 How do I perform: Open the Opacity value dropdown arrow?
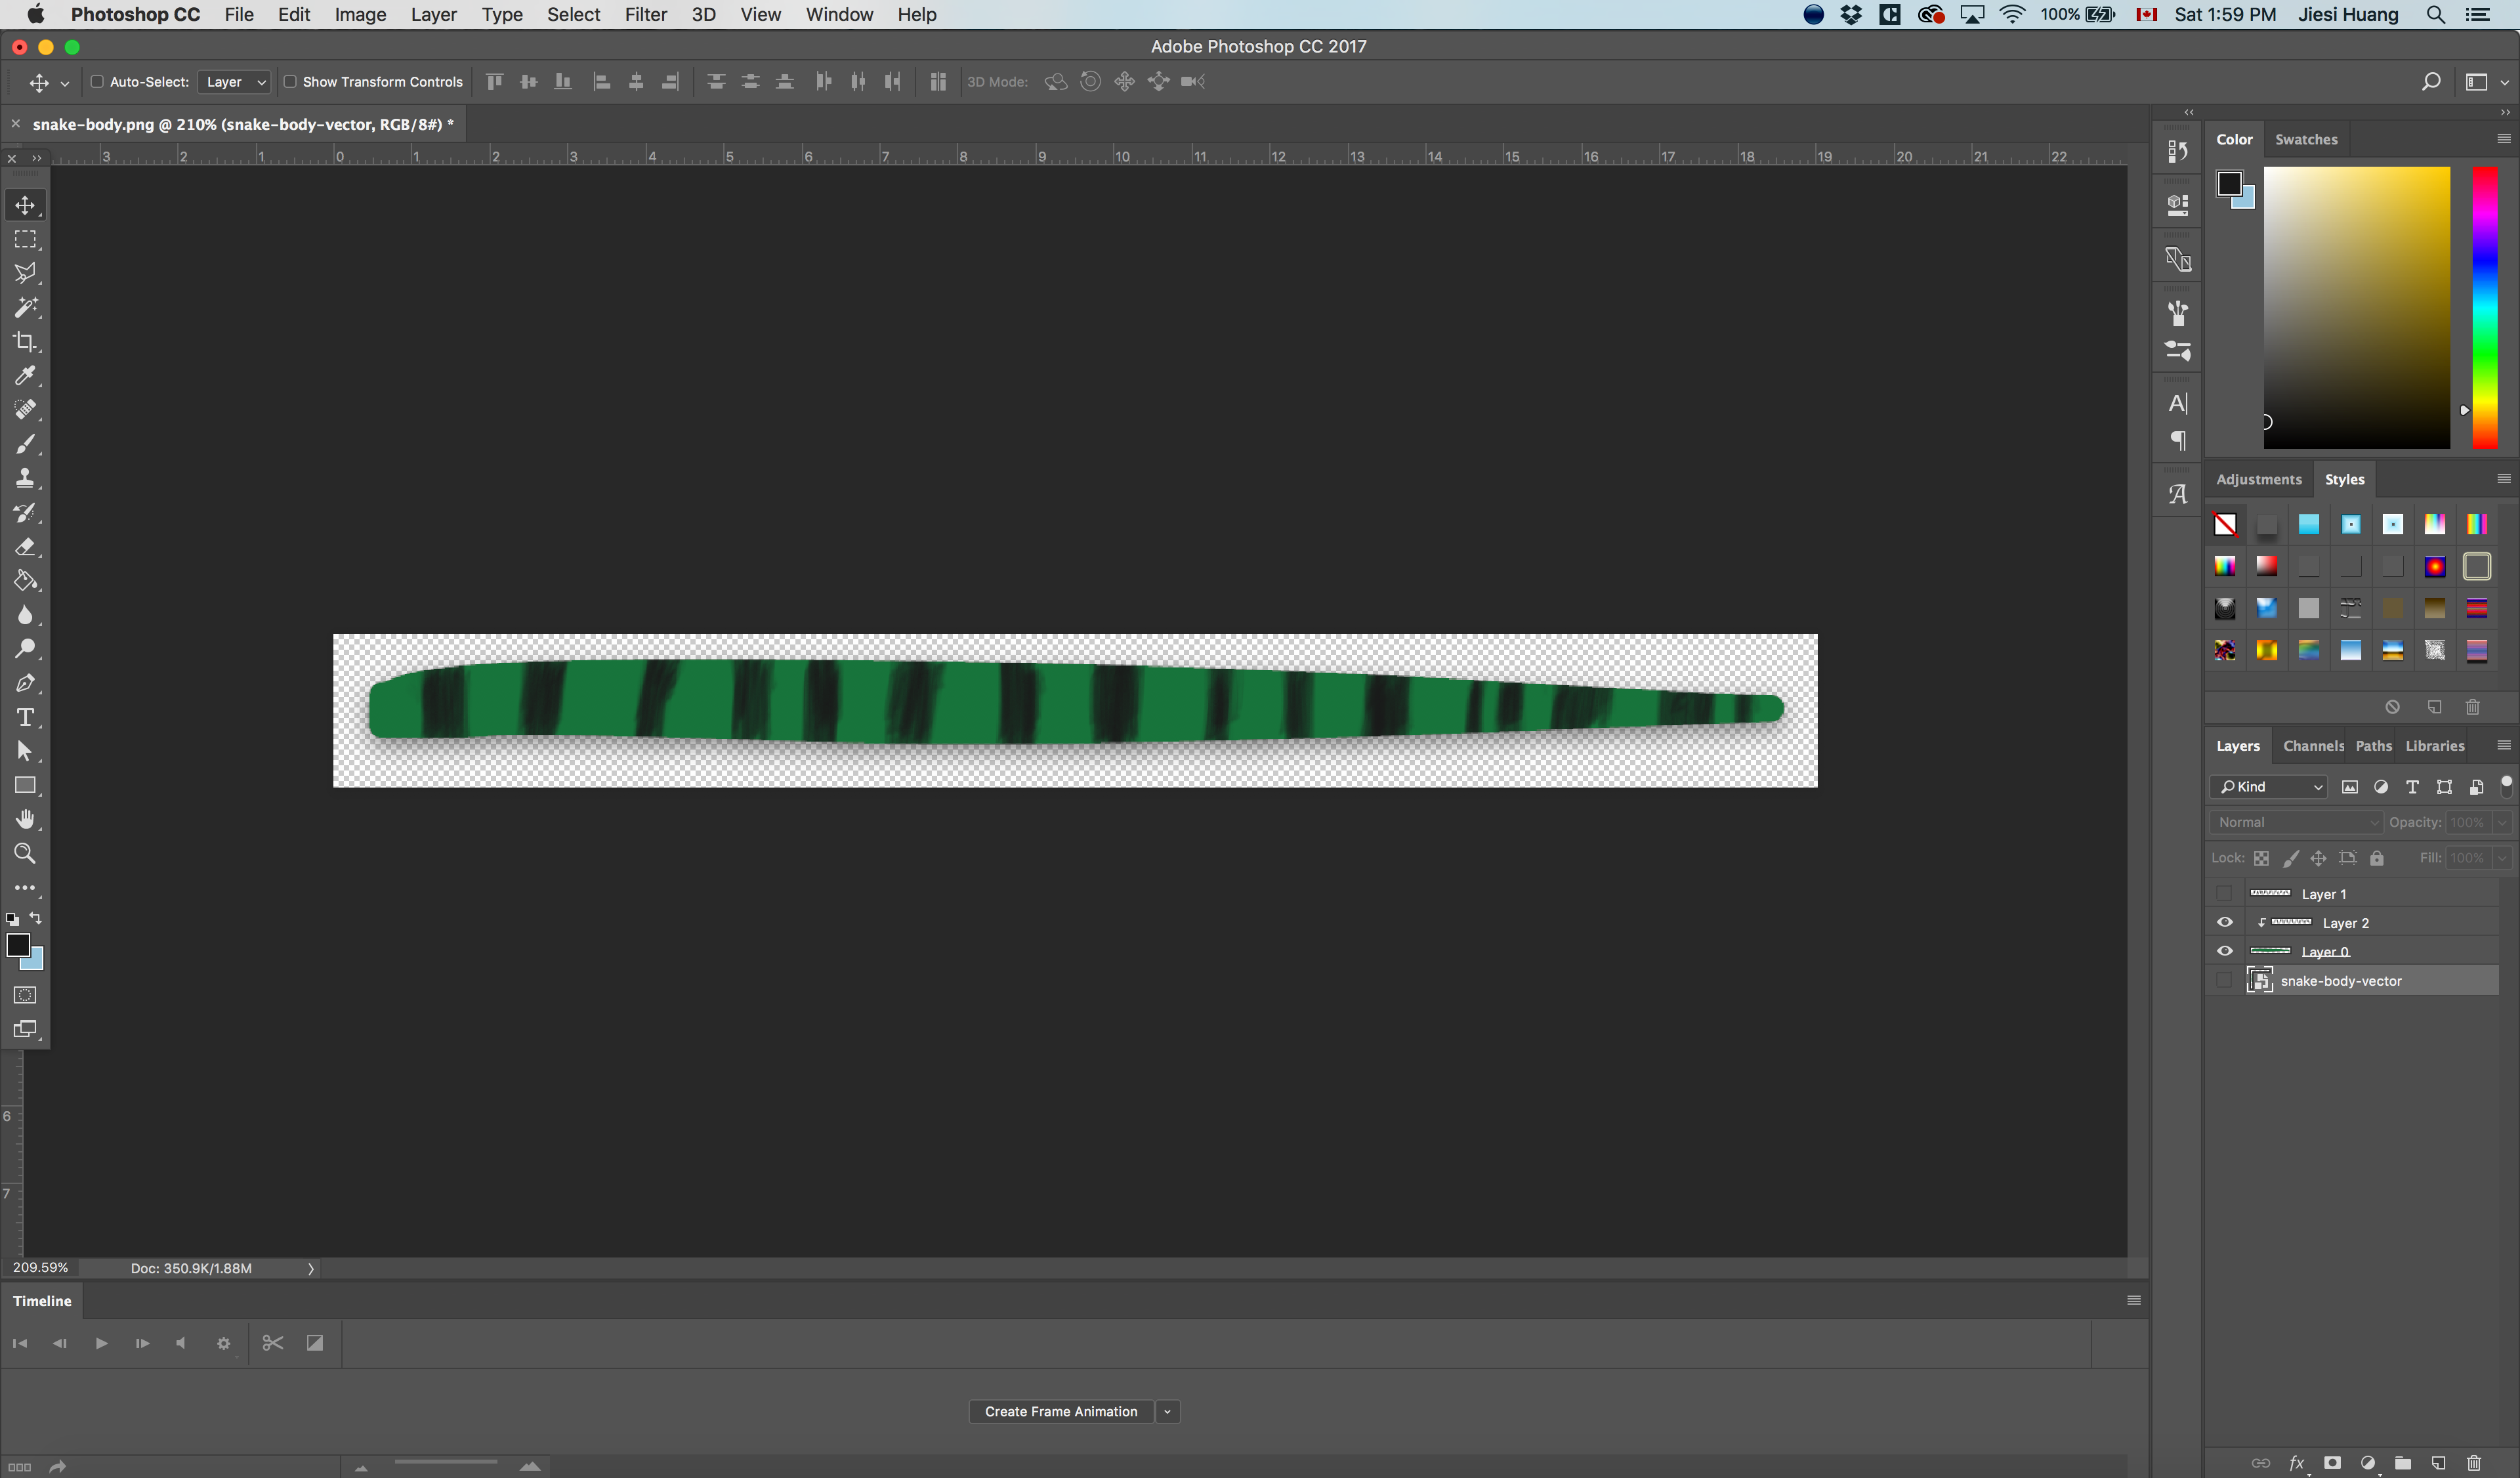tap(2501, 822)
